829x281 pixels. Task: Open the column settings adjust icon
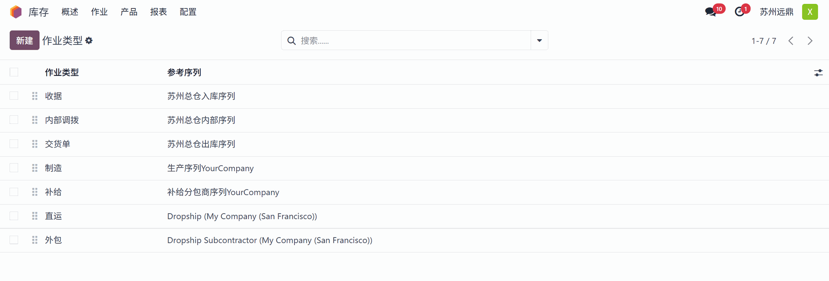pyautogui.click(x=818, y=73)
